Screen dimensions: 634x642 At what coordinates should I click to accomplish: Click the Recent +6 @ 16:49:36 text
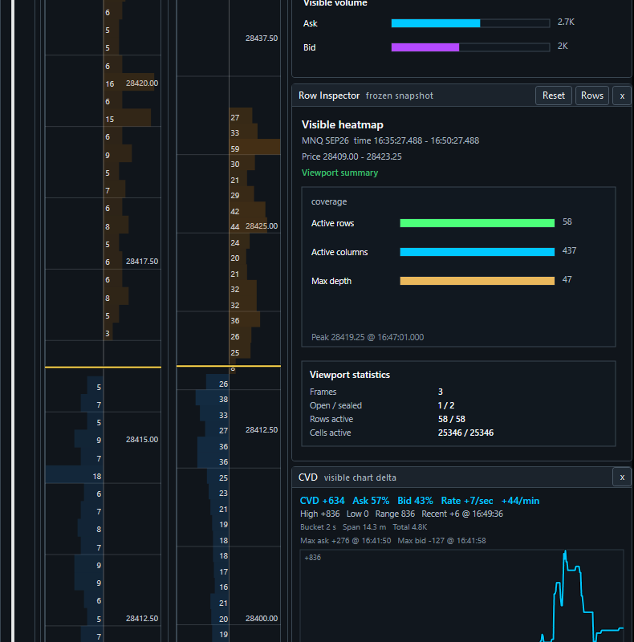coord(462,514)
